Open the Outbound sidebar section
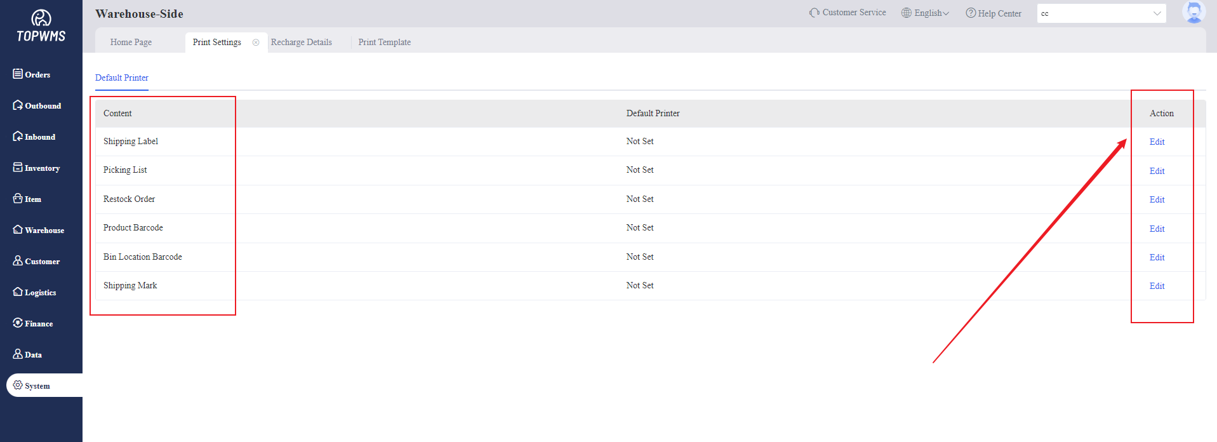The width and height of the screenshot is (1217, 442). point(37,105)
